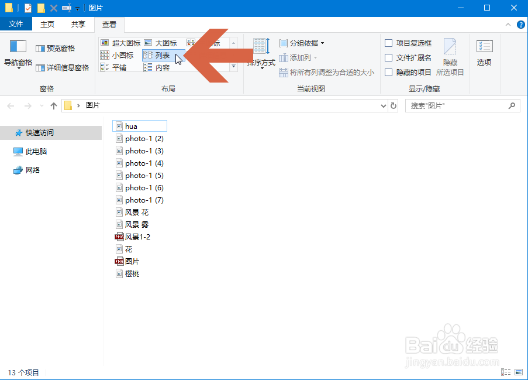
Task: Select the file photo-1 (6)
Action: click(140, 188)
